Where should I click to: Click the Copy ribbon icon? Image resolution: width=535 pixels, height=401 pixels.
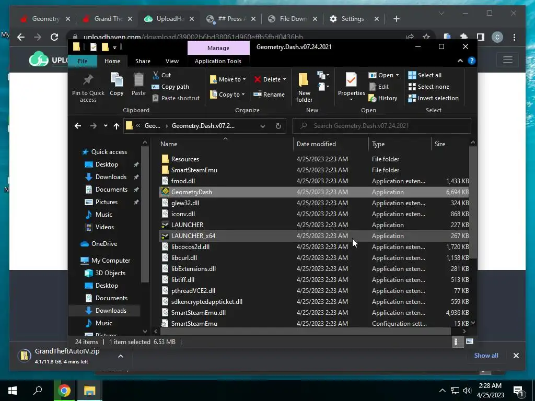117,84
